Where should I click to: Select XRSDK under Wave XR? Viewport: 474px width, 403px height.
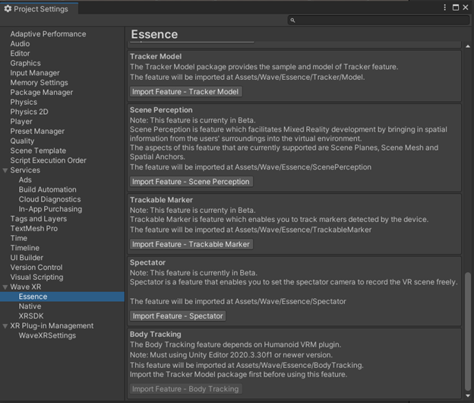point(31,316)
